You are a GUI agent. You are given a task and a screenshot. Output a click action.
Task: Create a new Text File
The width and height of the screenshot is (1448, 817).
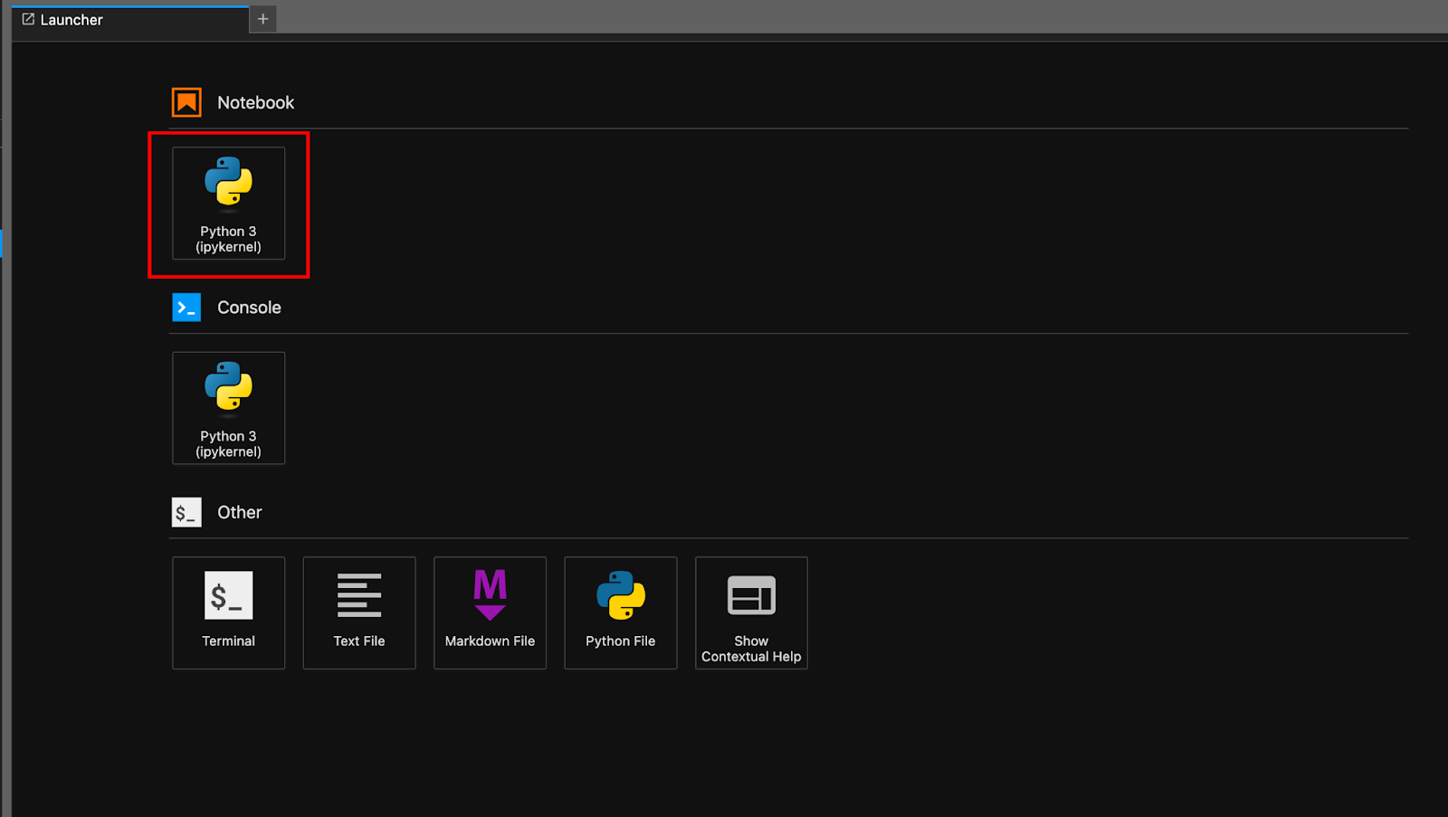click(358, 613)
